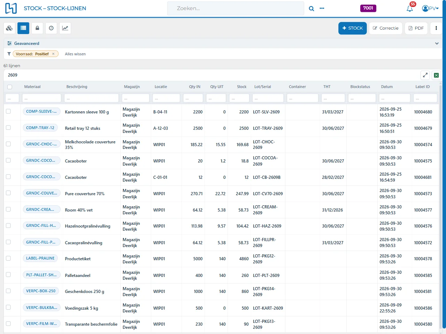The height and width of the screenshot is (334, 446).
Task: Check the LABEL-PRALINE row checkbox
Action: [8, 258]
